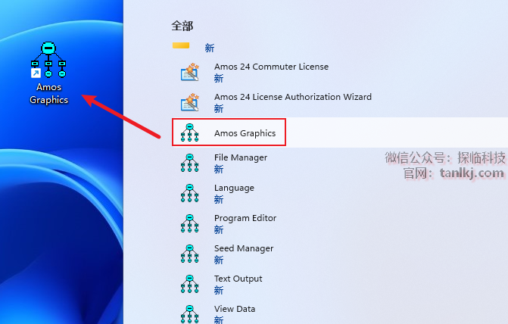This screenshot has width=508, height=324.
Task: Open the Amos Graphics desktop shortcut icon
Action: (x=48, y=60)
